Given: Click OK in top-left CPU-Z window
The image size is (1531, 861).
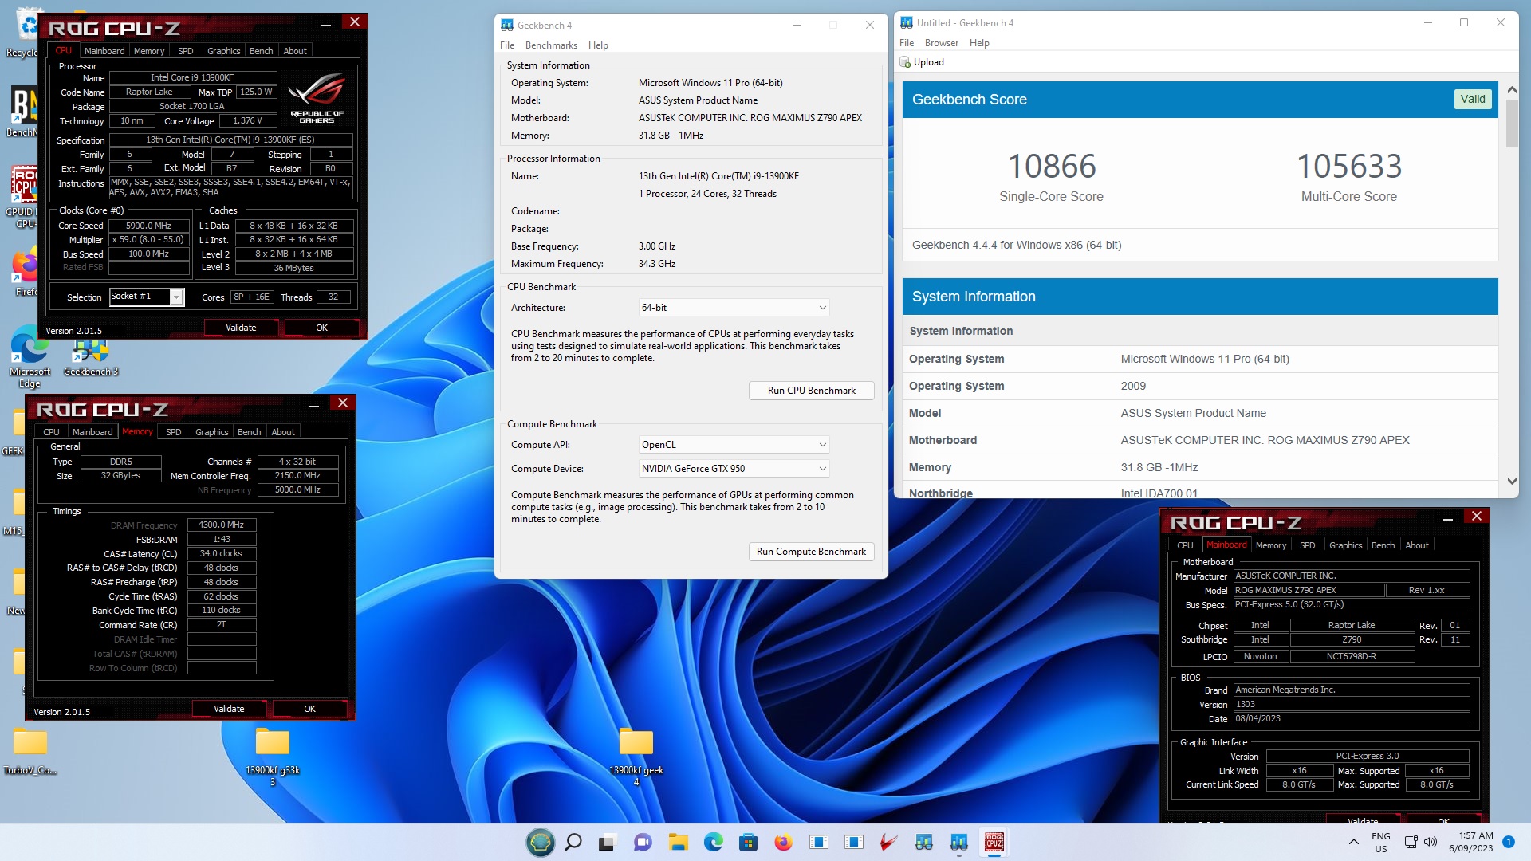Looking at the screenshot, I should click(321, 328).
